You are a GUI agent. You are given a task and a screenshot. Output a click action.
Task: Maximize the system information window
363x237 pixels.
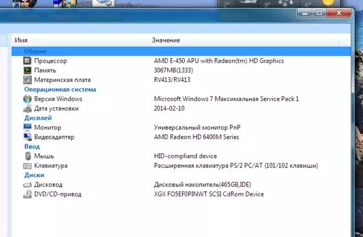pyautogui.click(x=319, y=13)
